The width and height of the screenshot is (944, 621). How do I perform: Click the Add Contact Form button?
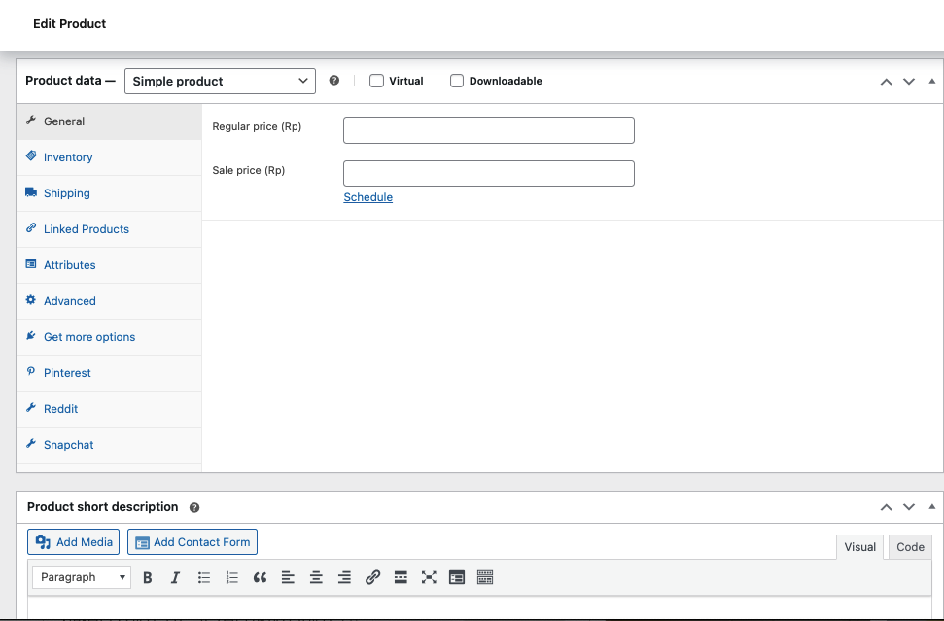pos(192,542)
